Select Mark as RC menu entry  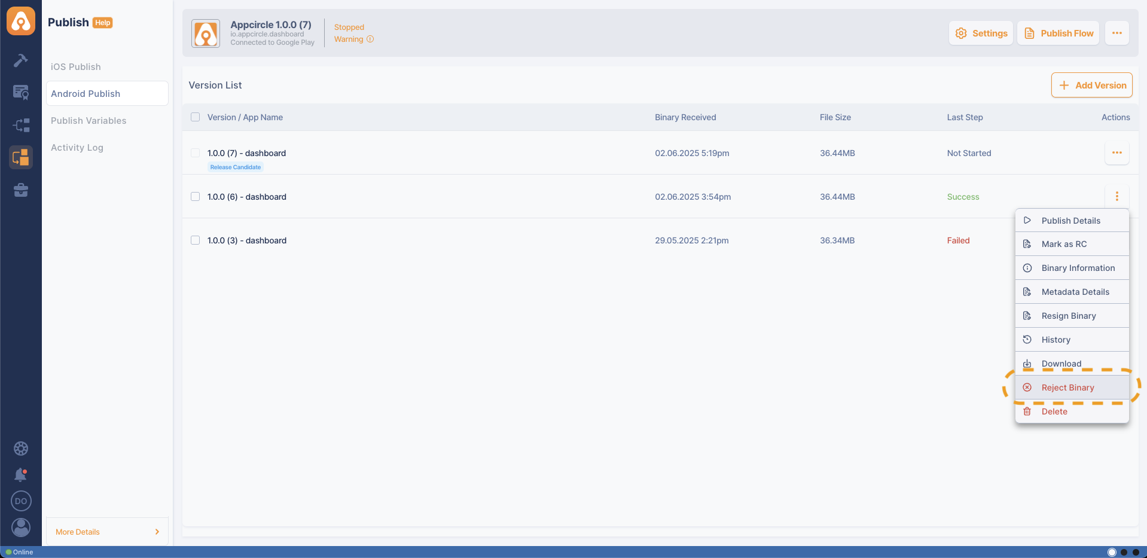point(1064,244)
